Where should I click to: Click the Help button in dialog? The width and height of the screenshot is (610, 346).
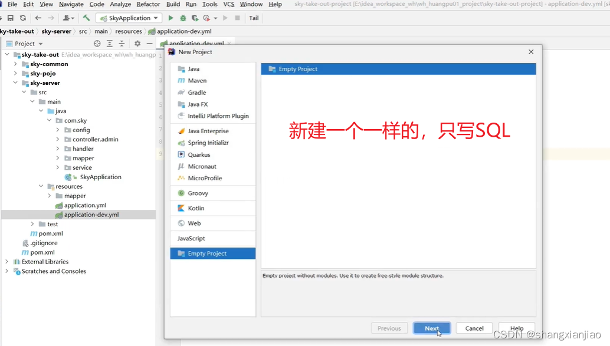point(517,328)
